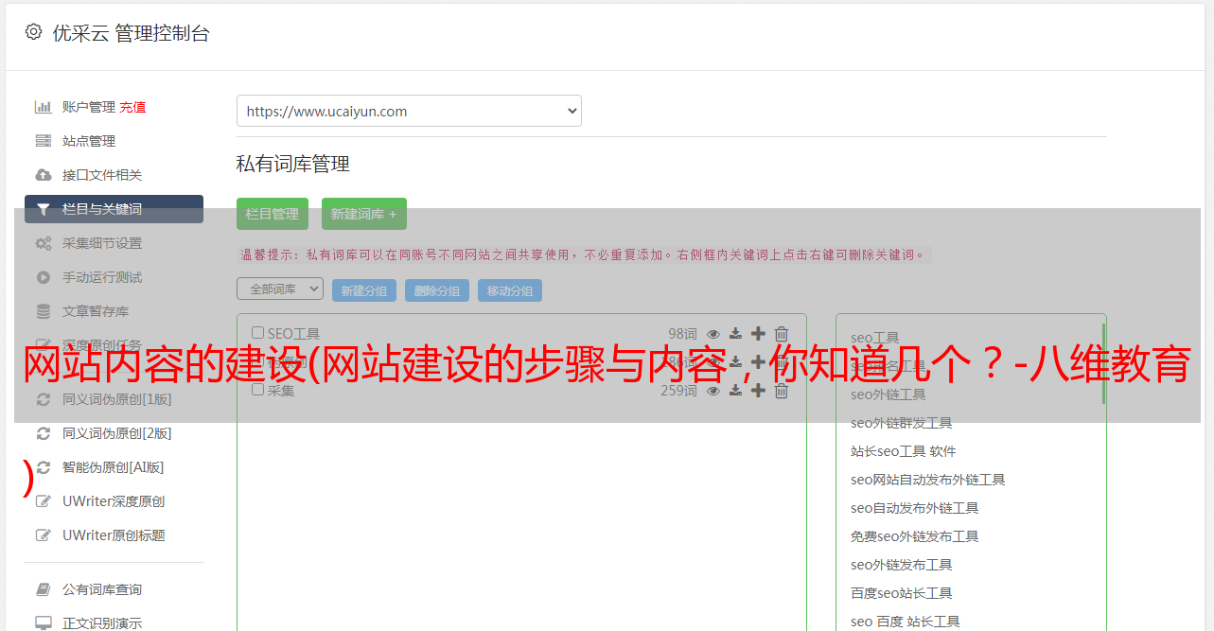Tick the 采集 library checkbox
This screenshot has height=631, width=1214.
[x=257, y=390]
